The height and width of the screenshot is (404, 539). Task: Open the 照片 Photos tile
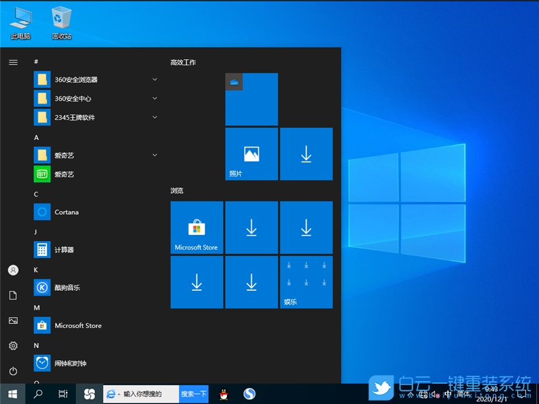coord(251,154)
